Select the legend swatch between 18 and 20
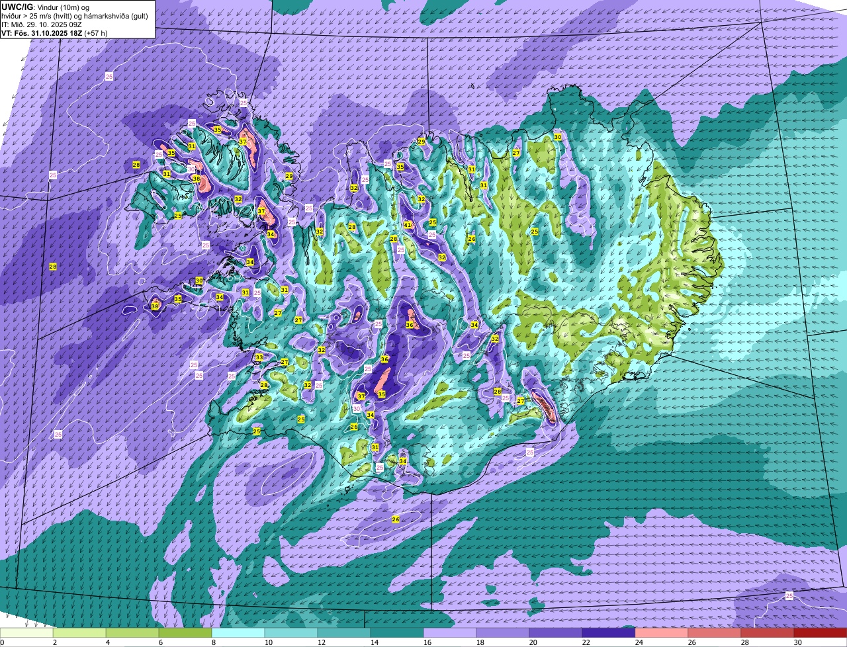The height and width of the screenshot is (647, 847). (x=503, y=633)
